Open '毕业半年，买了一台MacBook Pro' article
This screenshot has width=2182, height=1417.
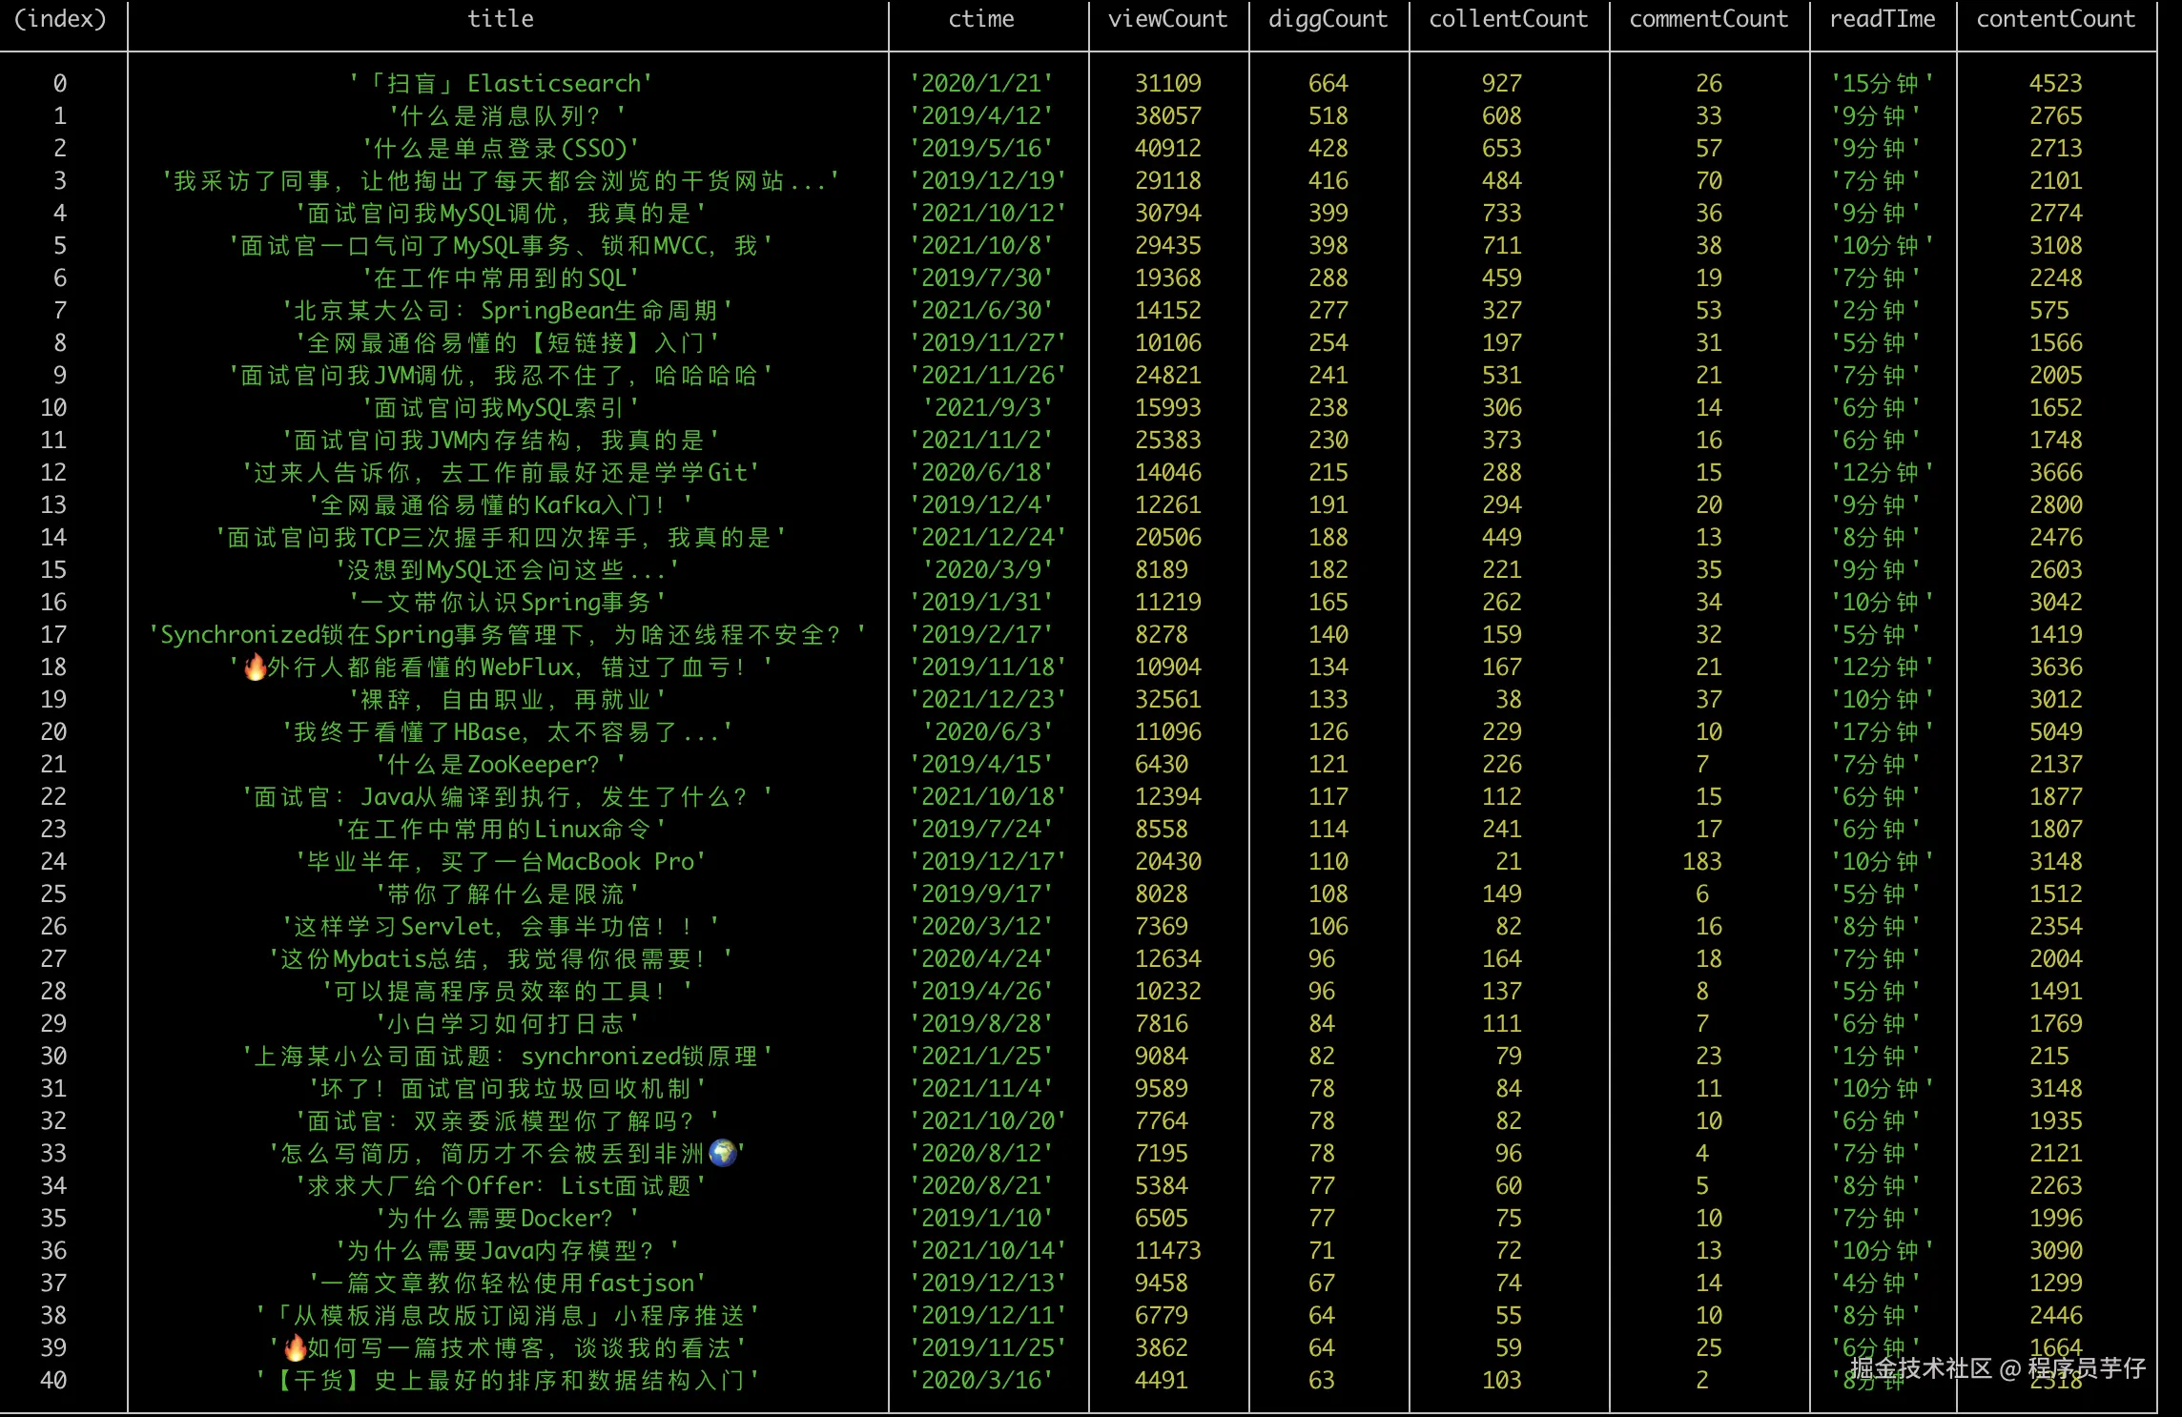(x=500, y=861)
